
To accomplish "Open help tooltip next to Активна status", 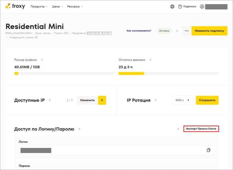I will [x=177, y=31].
